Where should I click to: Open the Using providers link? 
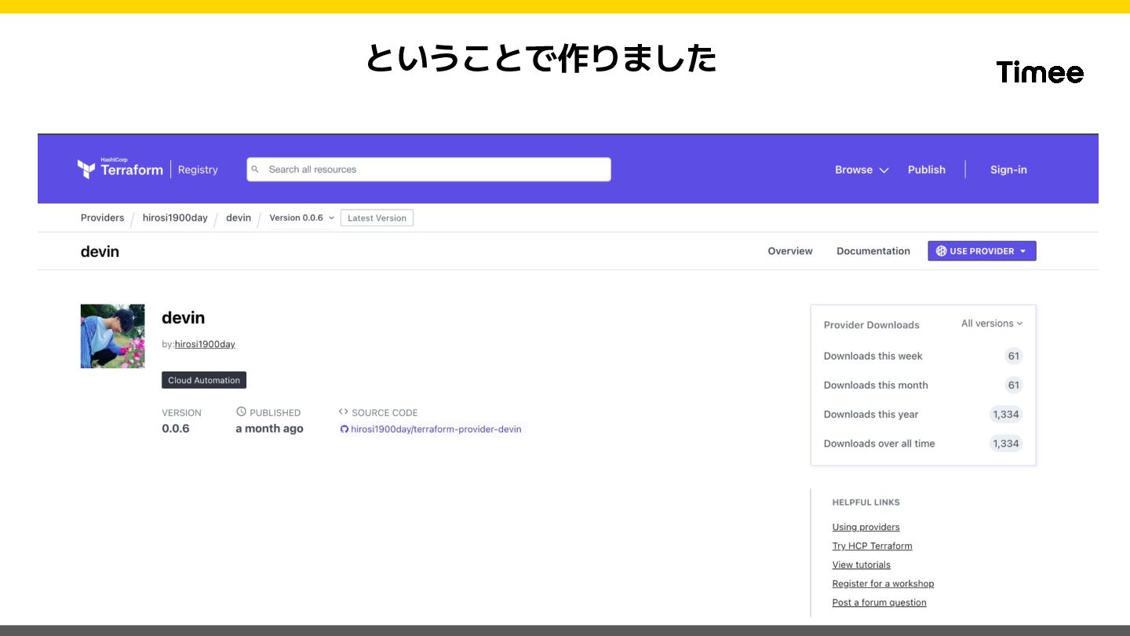click(866, 528)
